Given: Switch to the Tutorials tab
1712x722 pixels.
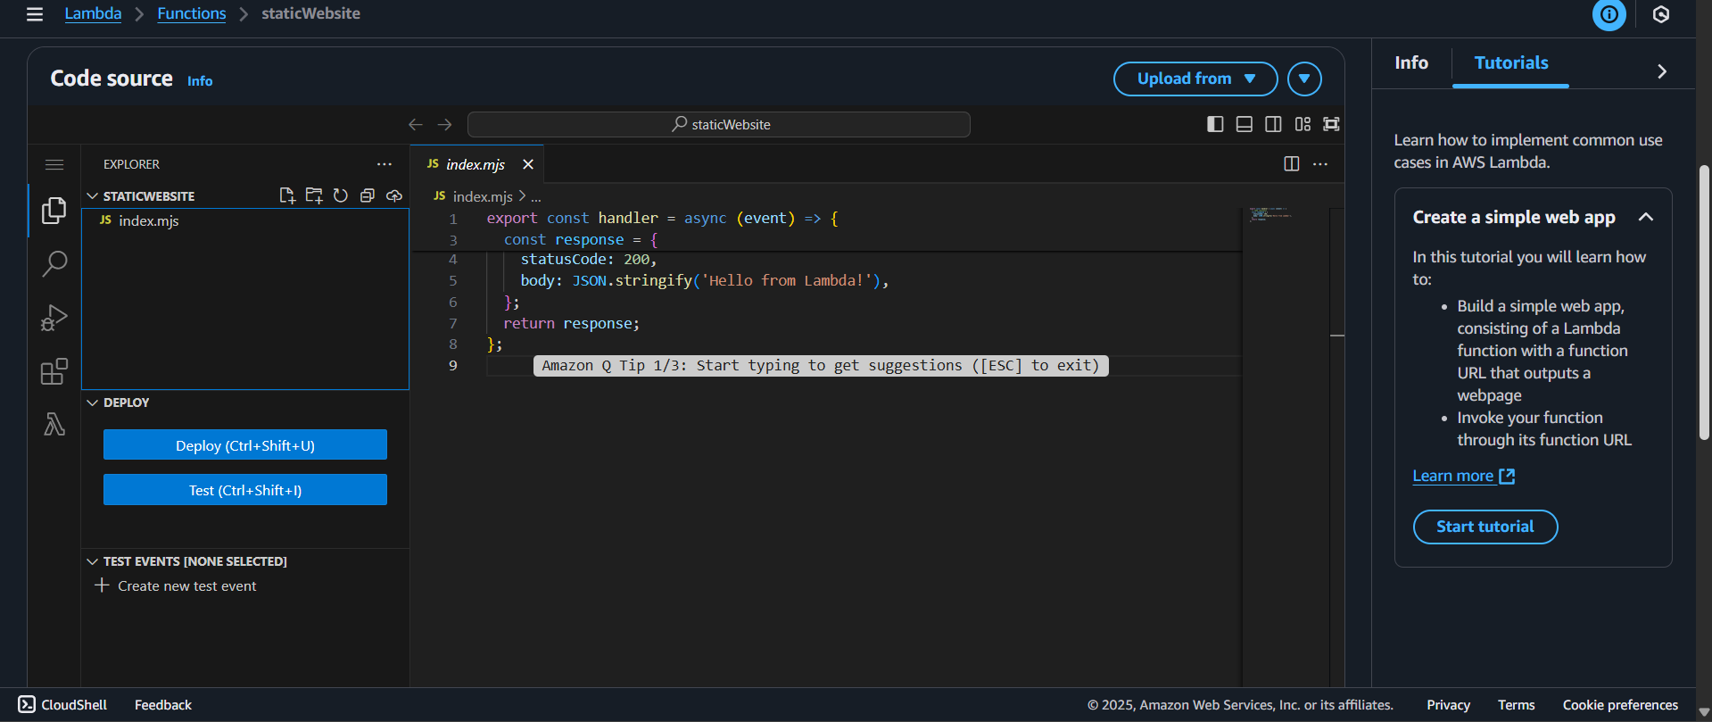Looking at the screenshot, I should 1511,62.
